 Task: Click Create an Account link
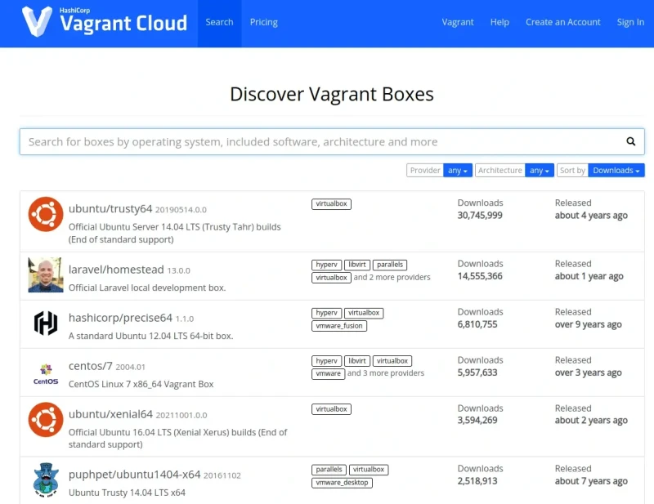562,22
